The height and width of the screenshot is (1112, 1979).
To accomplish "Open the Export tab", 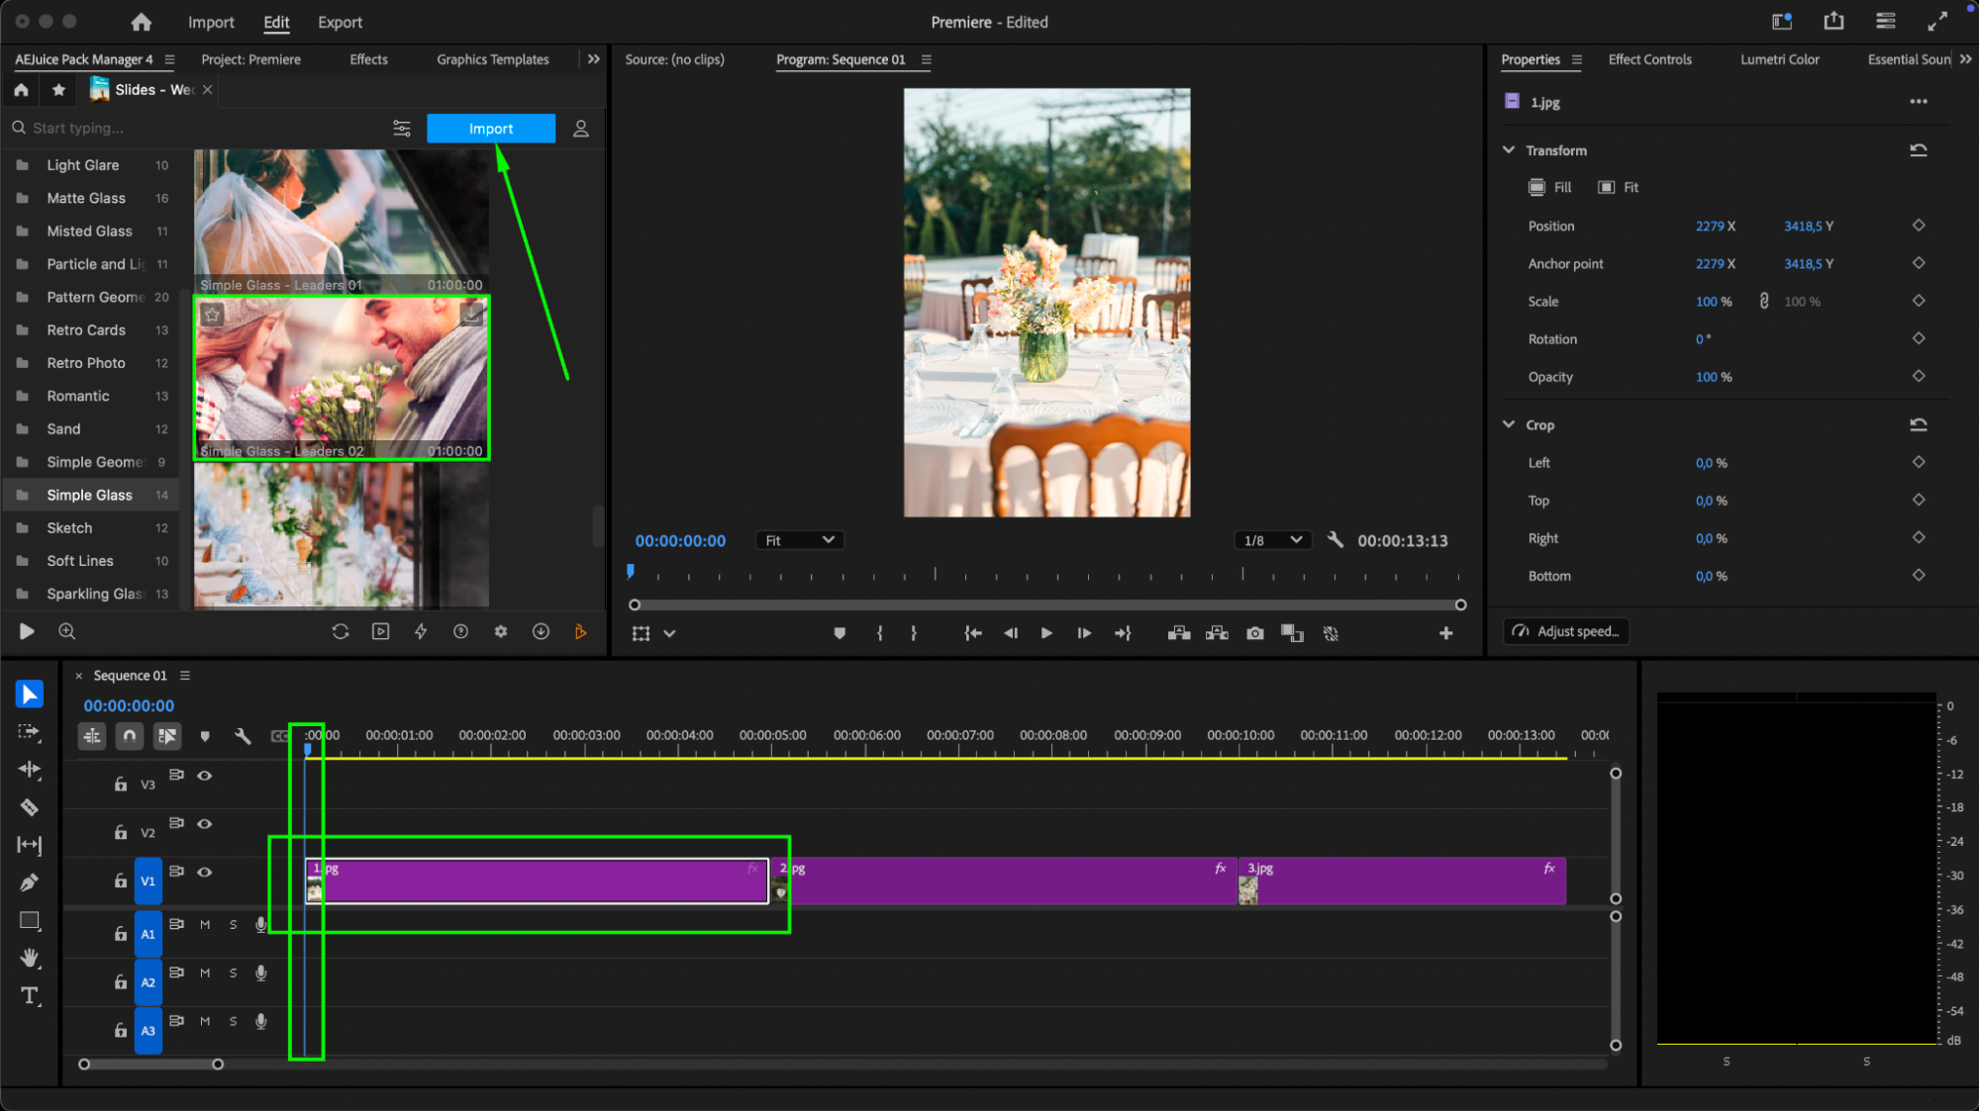I will [340, 22].
